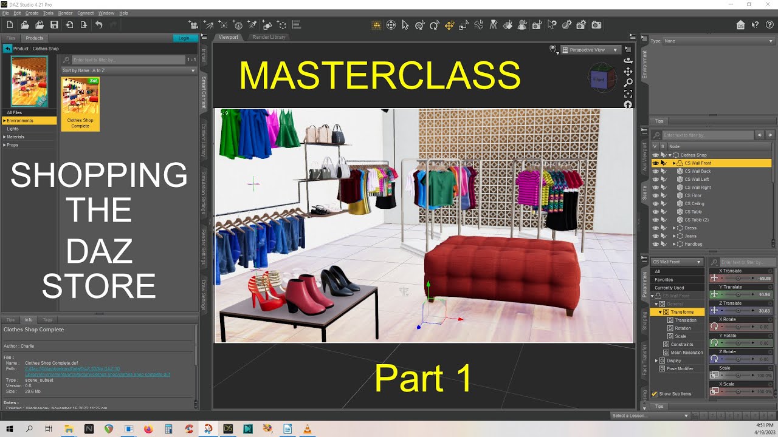This screenshot has width=778, height=437.
Task: Click the Undo arrow icon
Action: click(x=98, y=25)
